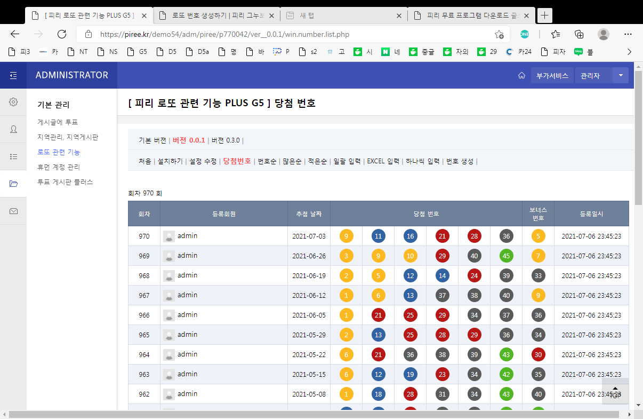Screen dimensions: 643x419
Task: Click yellow ball 9 in round 970
Action: [347, 236]
